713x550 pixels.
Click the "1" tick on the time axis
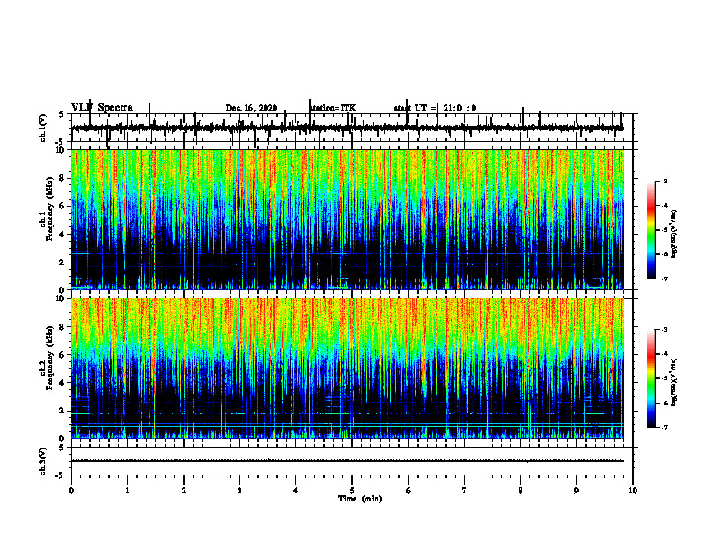(x=127, y=491)
